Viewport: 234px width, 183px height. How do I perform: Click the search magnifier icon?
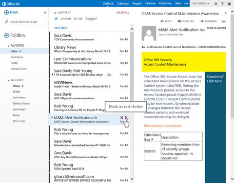[x=6, y=21]
